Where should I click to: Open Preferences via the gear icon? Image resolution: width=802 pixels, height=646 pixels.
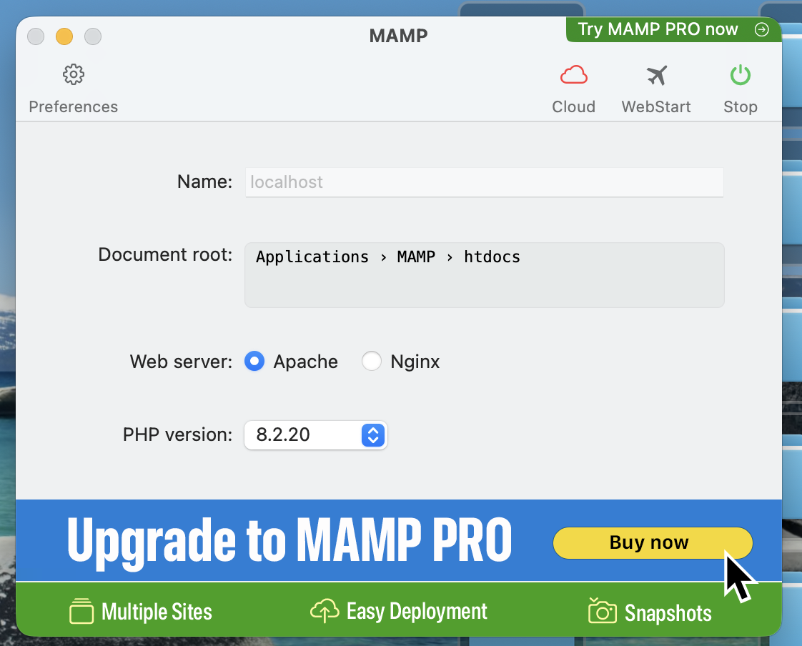click(x=74, y=75)
